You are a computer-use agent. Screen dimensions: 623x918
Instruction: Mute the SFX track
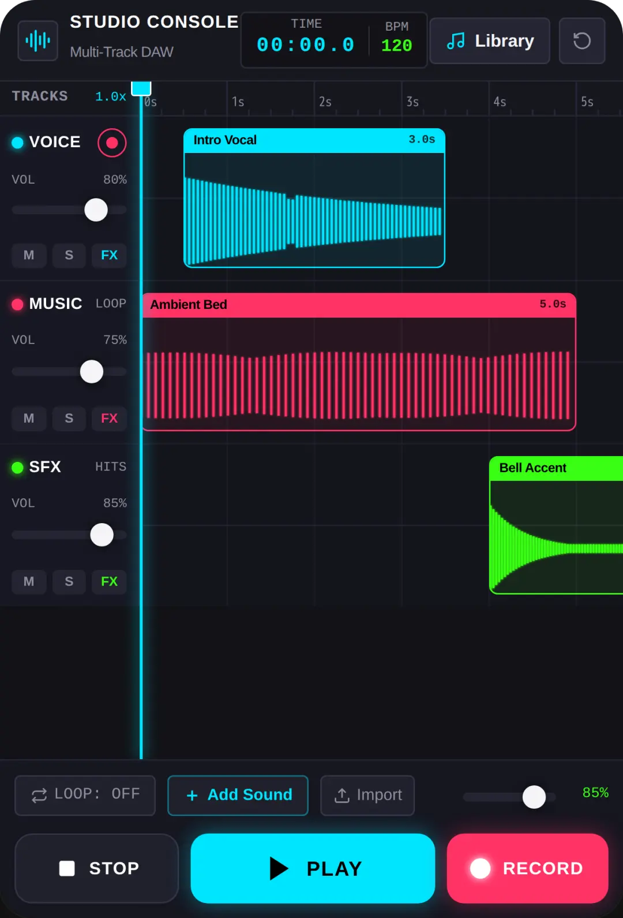[x=29, y=582]
